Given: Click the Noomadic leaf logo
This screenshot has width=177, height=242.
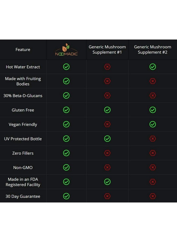Looking at the screenshot, I should tap(66, 50).
